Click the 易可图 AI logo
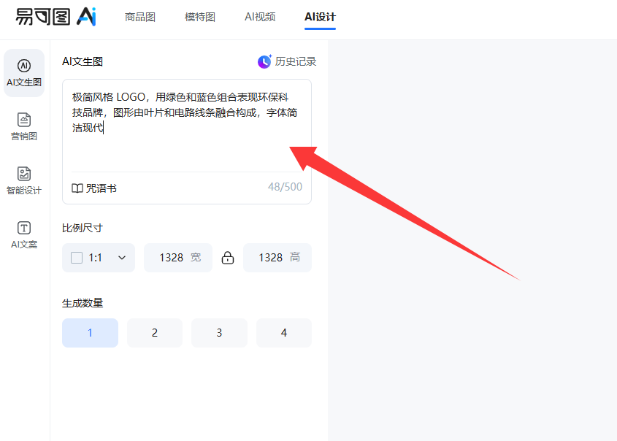Image resolution: width=617 pixels, height=441 pixels. click(x=55, y=17)
